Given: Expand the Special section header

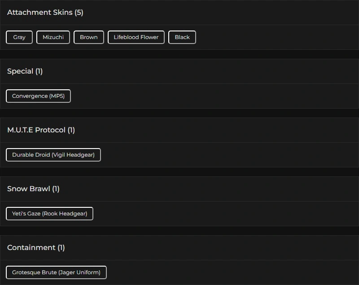Looking at the screenshot, I should coord(20,71).
